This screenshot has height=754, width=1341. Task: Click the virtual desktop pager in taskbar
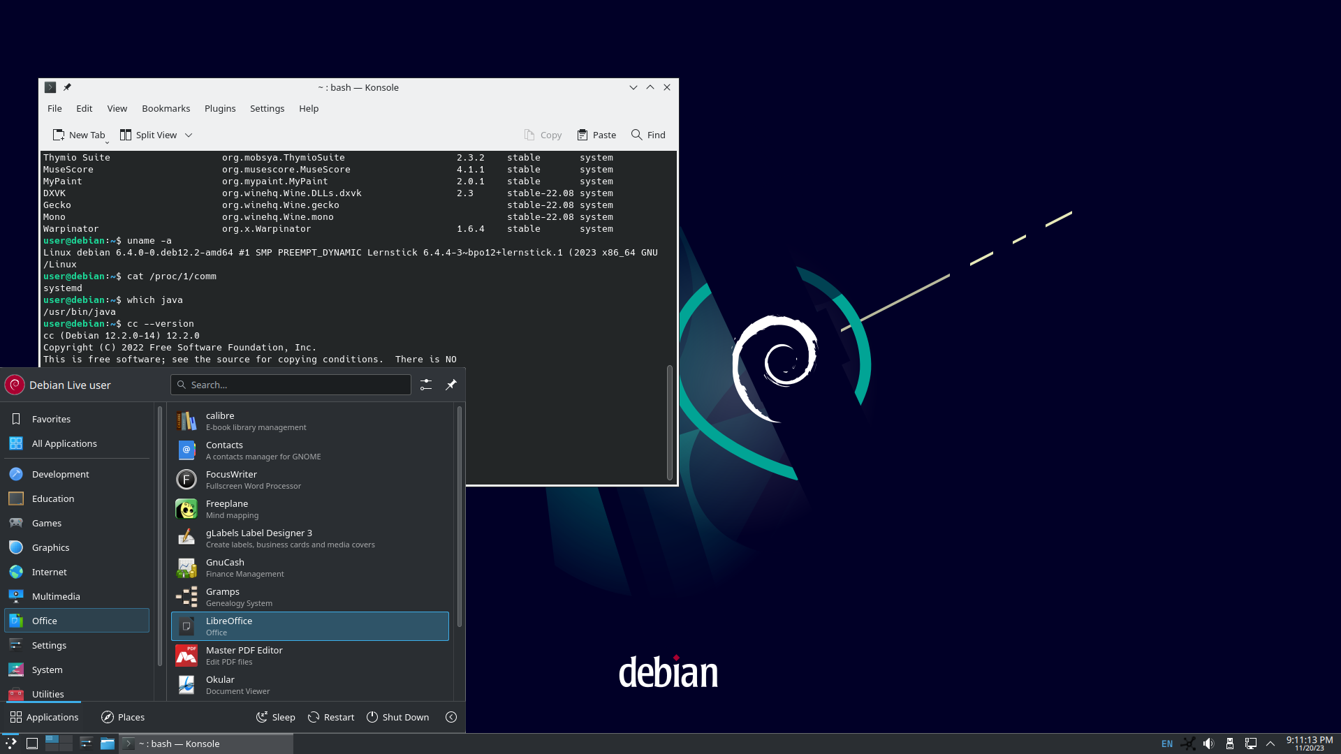[59, 744]
